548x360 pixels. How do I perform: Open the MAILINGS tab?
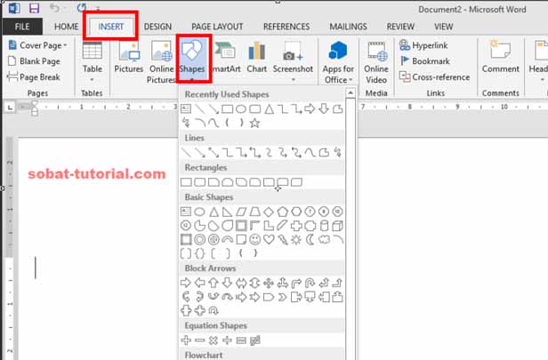pyautogui.click(x=348, y=27)
